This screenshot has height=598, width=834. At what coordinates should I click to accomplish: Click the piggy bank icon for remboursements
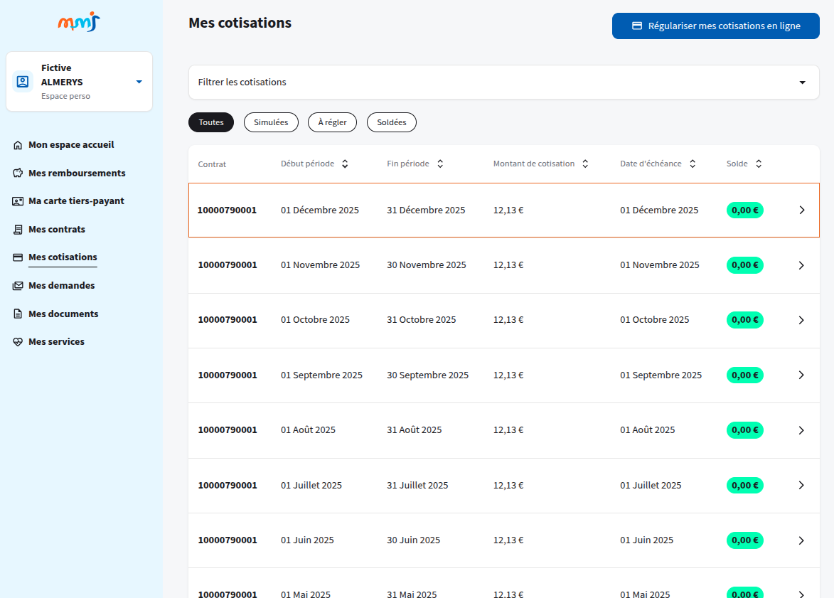[18, 173]
